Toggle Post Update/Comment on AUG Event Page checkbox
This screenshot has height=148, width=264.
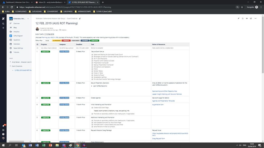pyautogui.click(x=92, y=123)
